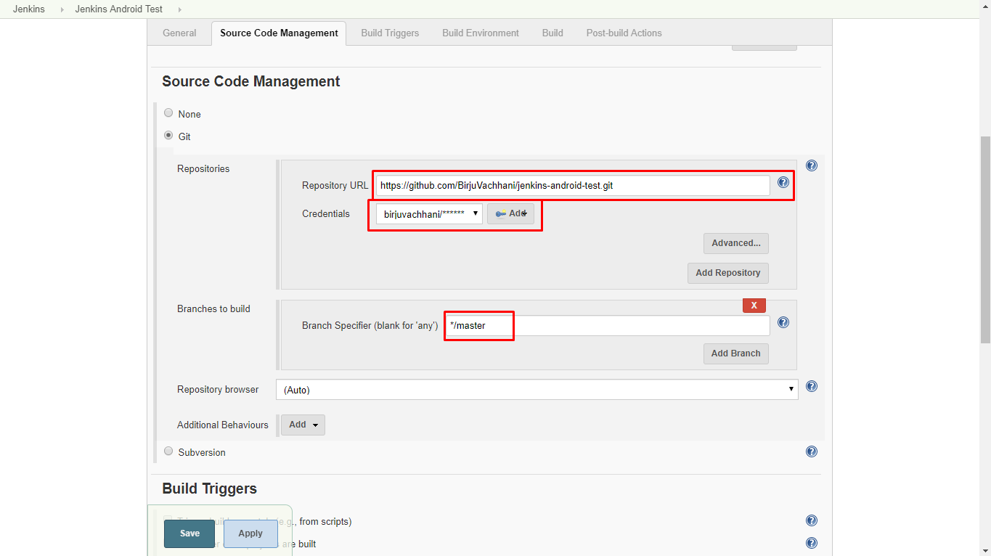Open the Credentials dropdown
This screenshot has width=991, height=556.
coord(426,213)
